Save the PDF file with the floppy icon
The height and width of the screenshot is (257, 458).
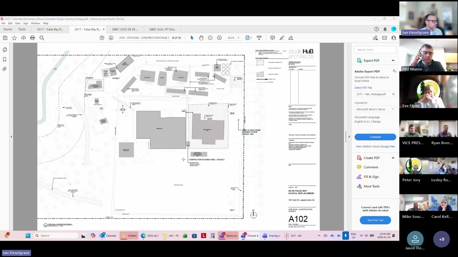pos(5,38)
